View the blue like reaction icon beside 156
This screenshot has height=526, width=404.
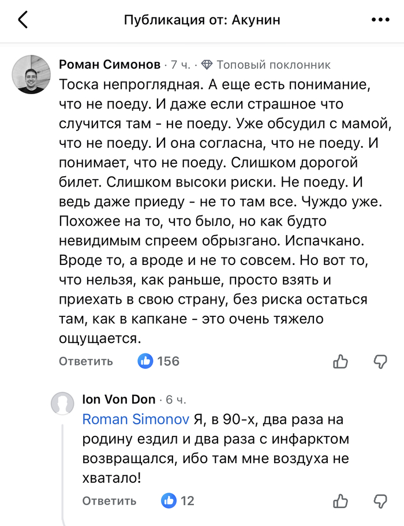pos(145,361)
